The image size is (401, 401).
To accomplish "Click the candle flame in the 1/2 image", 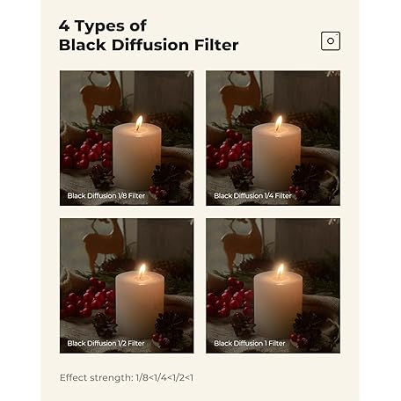I will pyautogui.click(x=142, y=271).
